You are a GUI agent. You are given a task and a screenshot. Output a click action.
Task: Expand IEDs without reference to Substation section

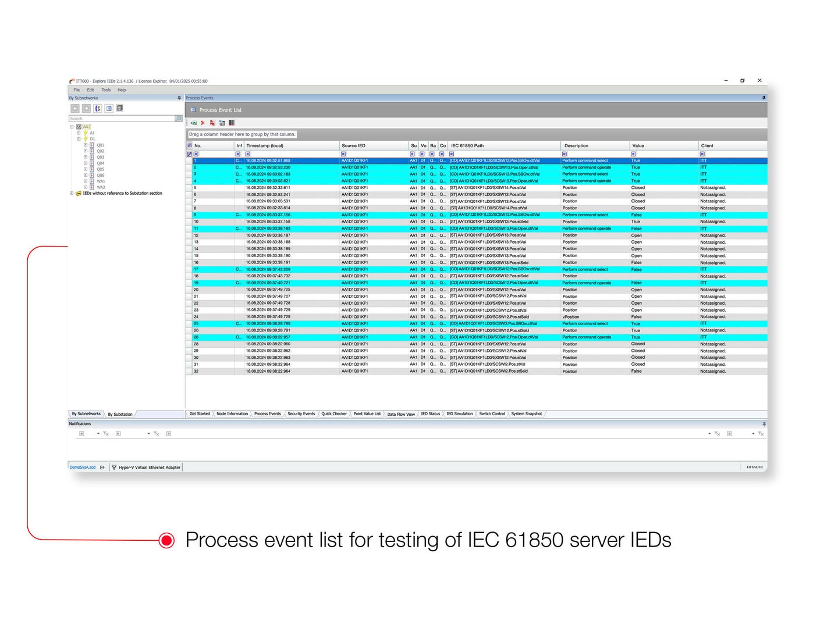[72, 193]
